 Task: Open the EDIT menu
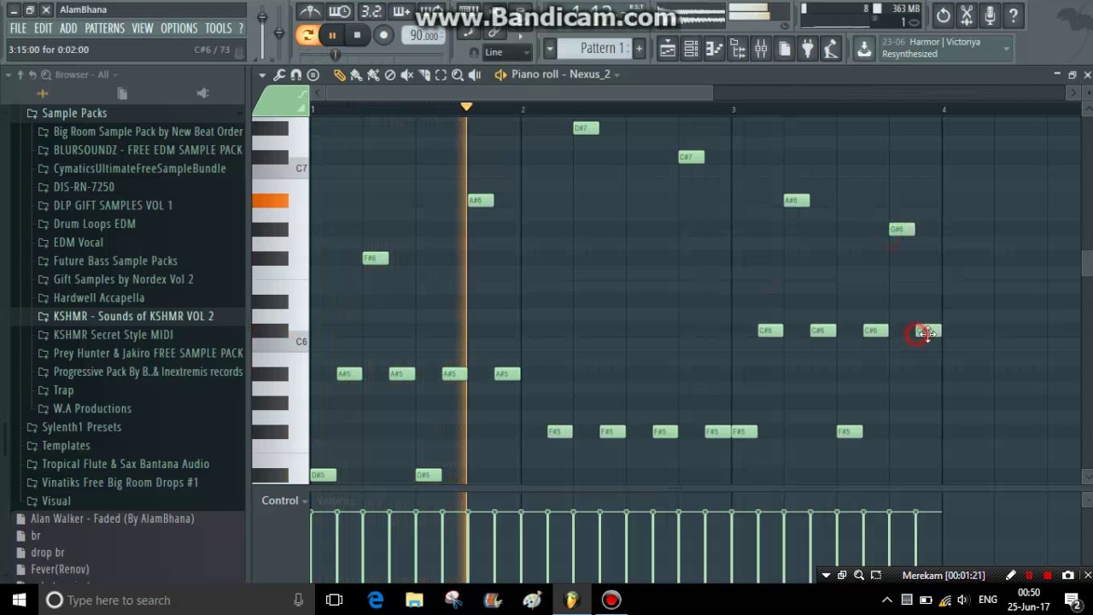tap(43, 28)
